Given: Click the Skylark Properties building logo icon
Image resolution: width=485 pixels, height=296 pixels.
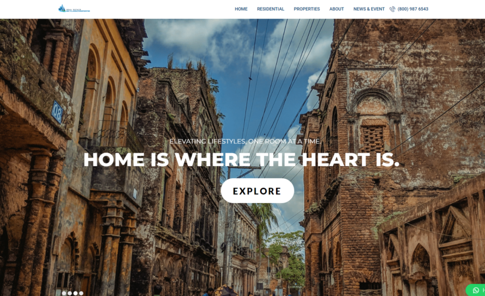Looking at the screenshot, I should click(x=62, y=9).
